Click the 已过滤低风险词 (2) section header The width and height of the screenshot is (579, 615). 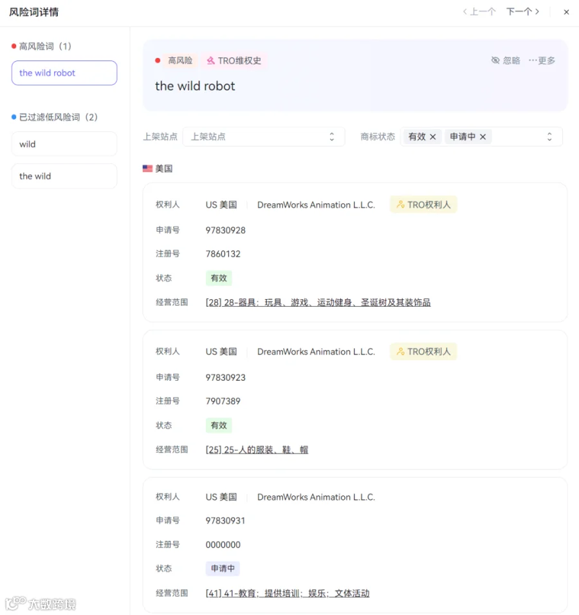55,117
